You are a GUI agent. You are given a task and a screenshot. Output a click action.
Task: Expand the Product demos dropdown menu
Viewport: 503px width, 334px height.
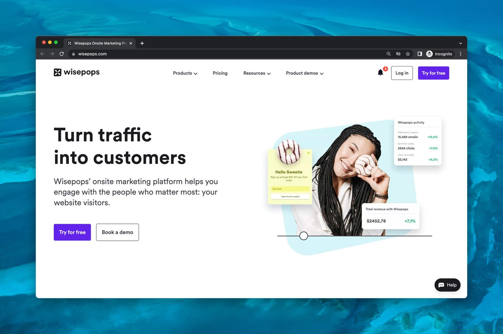[305, 73]
